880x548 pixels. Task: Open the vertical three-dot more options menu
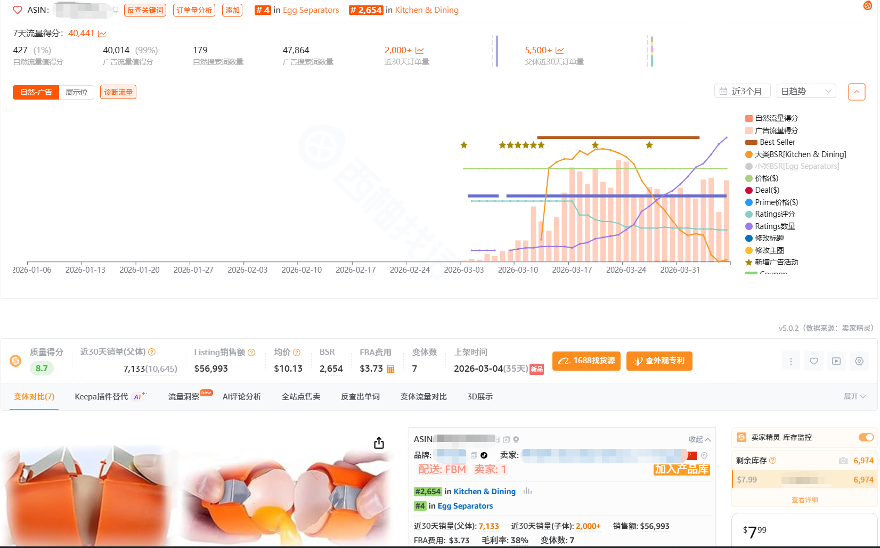(x=791, y=361)
